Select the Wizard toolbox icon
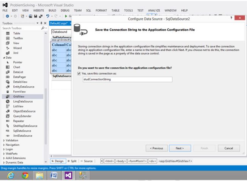Screen dimensions: 247x181 pos(8,48)
